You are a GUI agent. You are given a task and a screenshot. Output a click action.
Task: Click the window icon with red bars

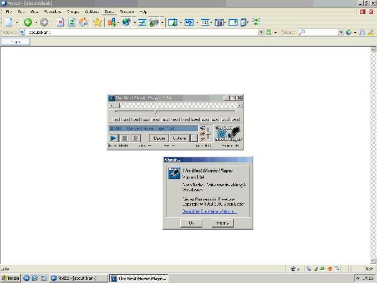219,23
